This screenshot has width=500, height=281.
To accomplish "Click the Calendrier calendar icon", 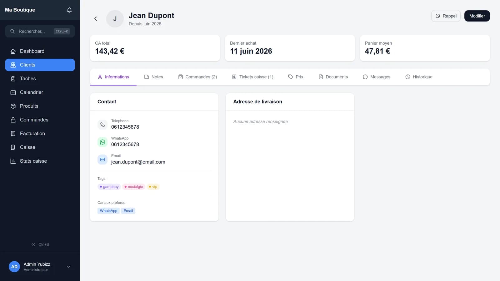I will (x=13, y=92).
